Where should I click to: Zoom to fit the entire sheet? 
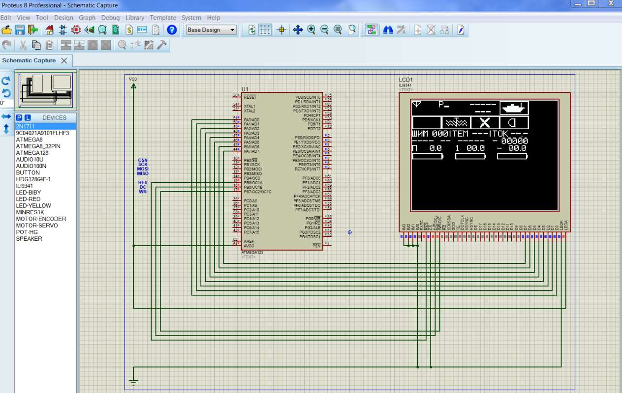(338, 30)
